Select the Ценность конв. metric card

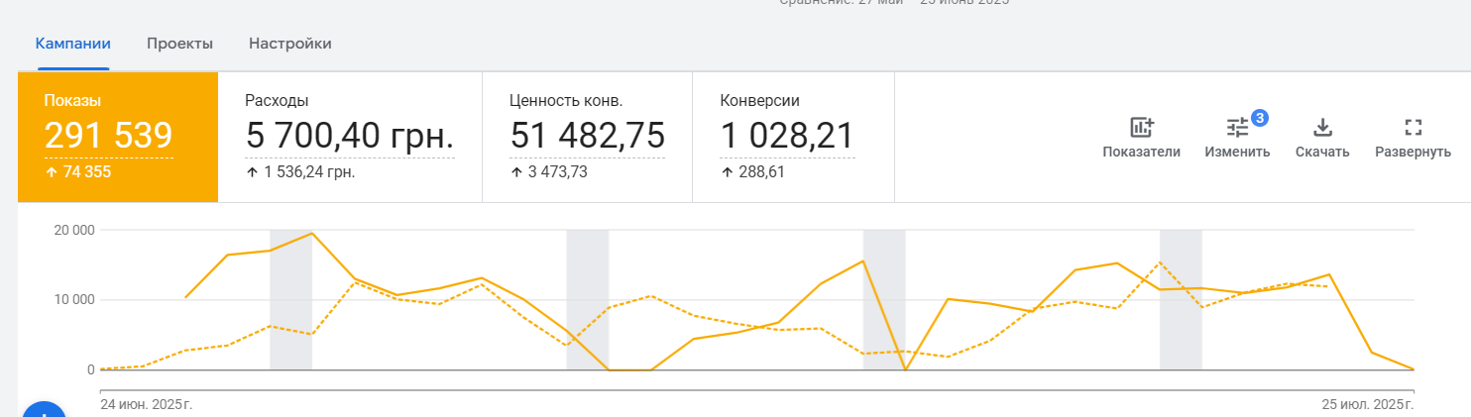[x=587, y=137]
